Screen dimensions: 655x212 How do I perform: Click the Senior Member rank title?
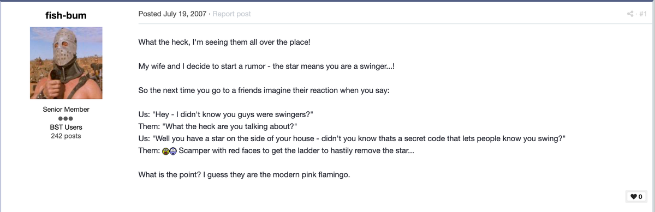pos(66,109)
